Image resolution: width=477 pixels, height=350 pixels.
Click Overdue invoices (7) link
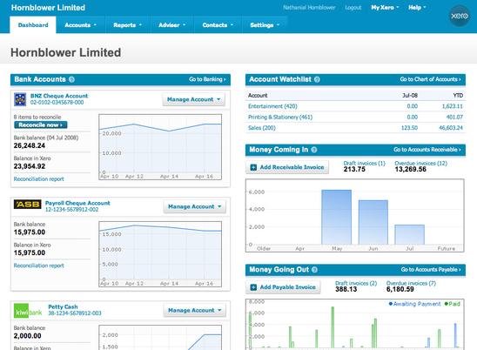pyautogui.click(x=411, y=283)
